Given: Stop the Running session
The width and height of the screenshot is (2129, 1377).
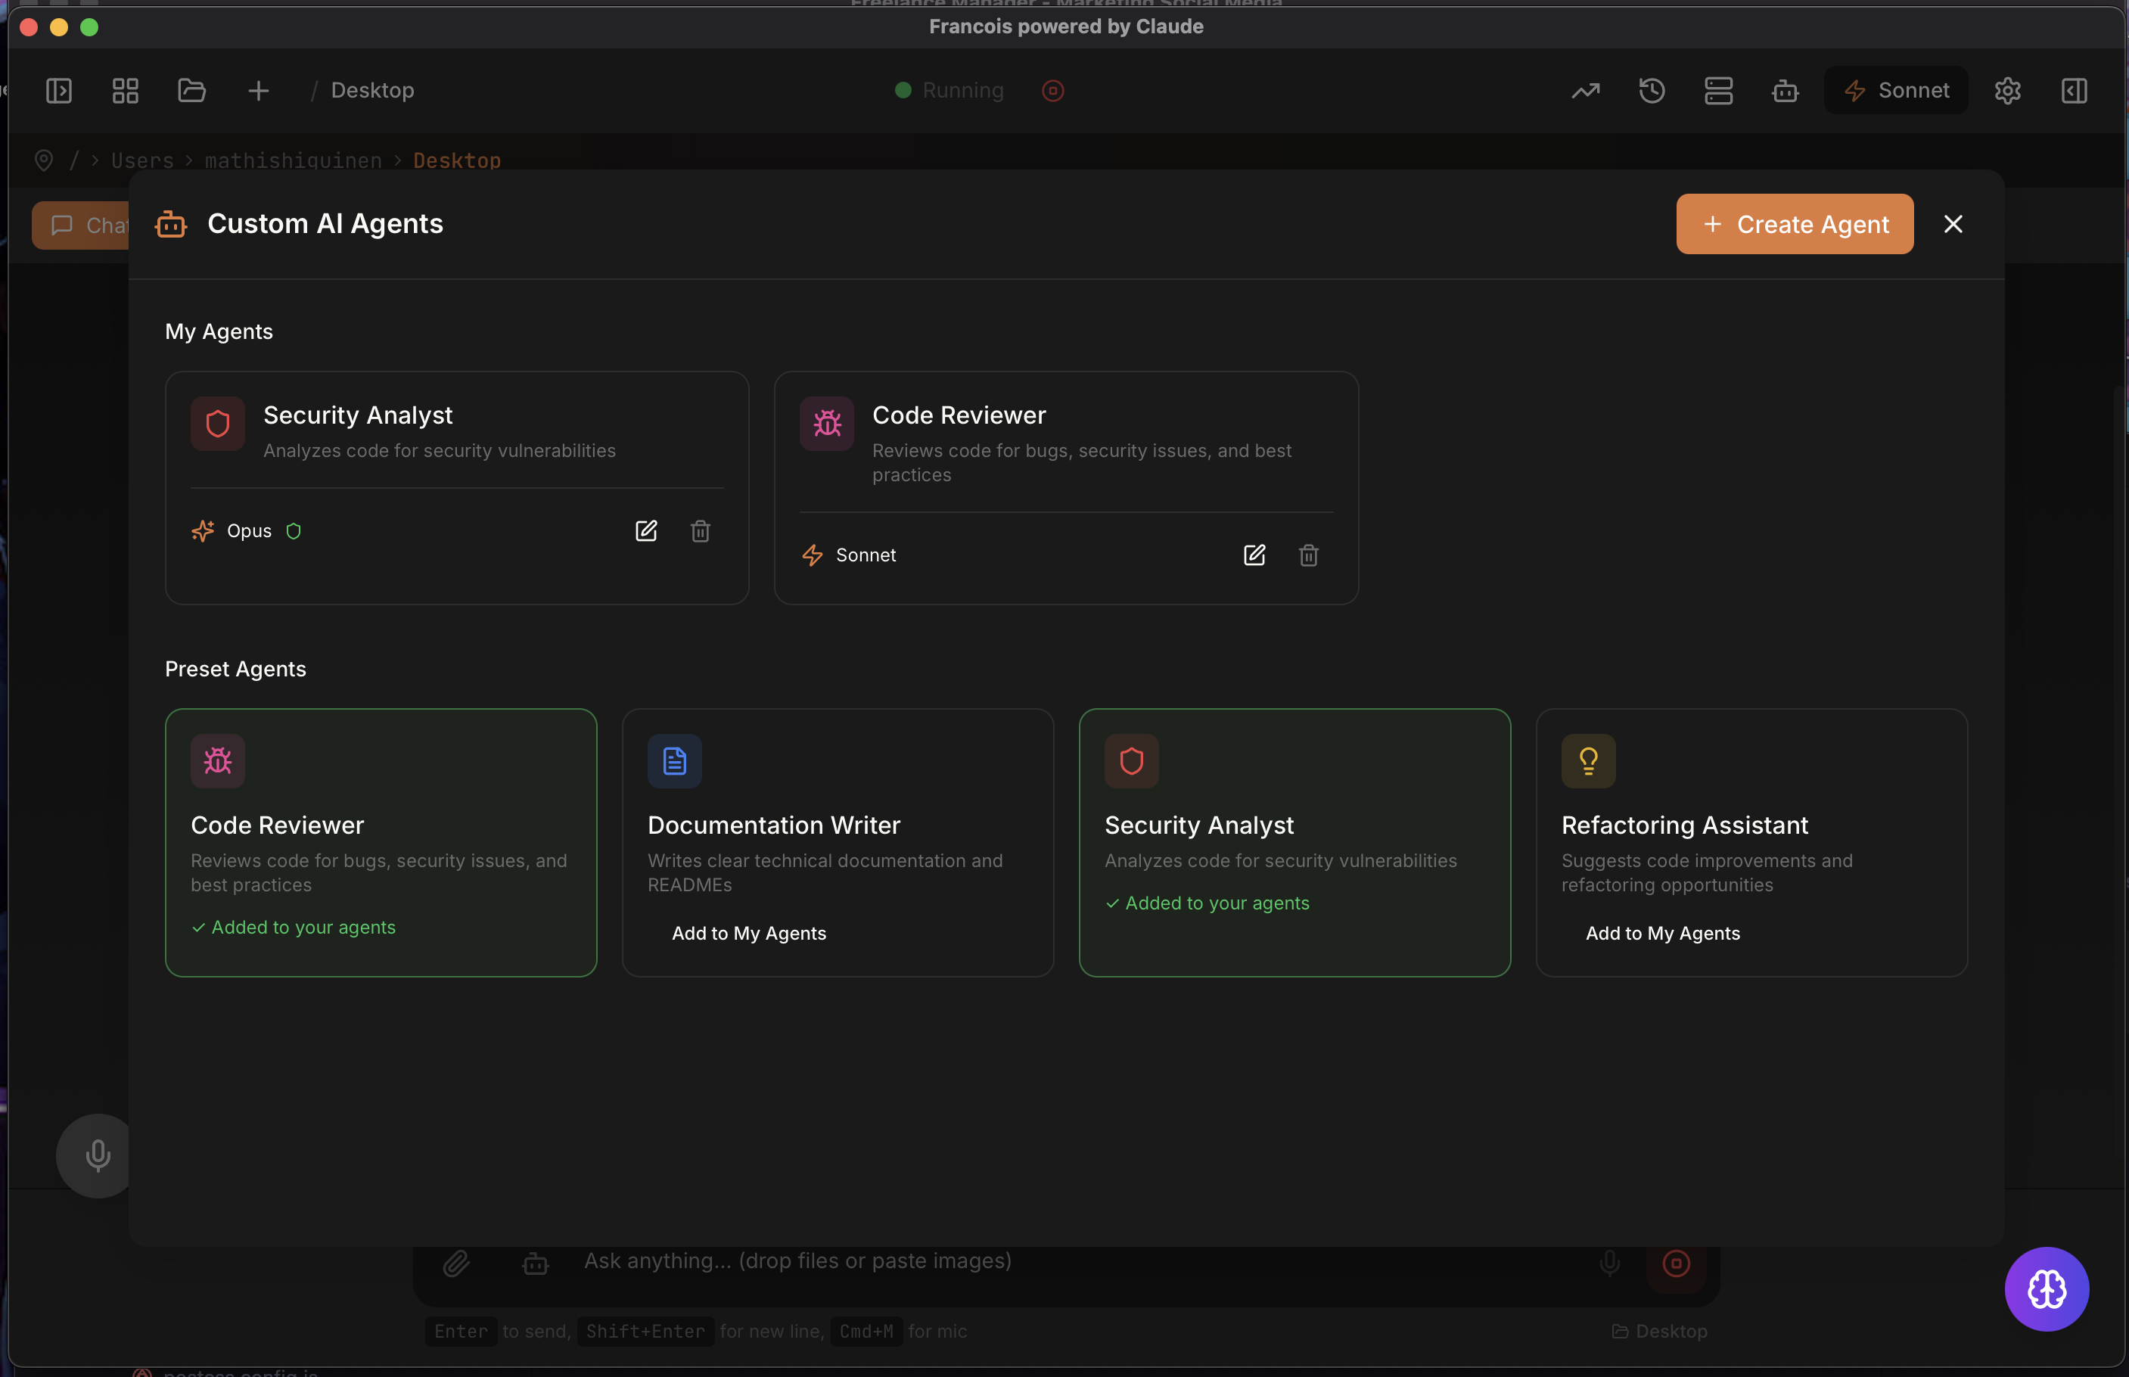Looking at the screenshot, I should (1052, 90).
